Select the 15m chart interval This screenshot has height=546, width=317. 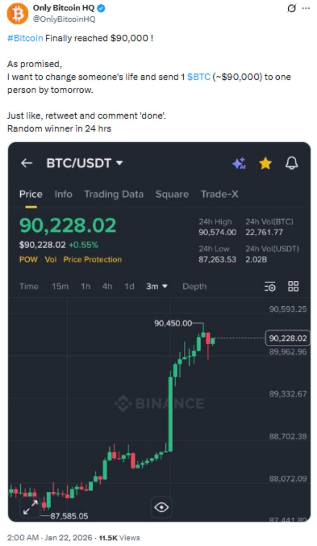(x=60, y=286)
